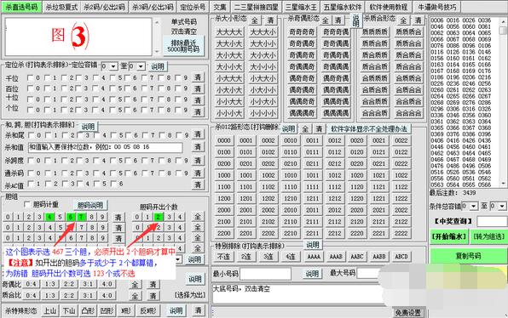The height and width of the screenshot is (318, 508).
Task: Switch to the 杀垃圾复式 tab
Action: 61,7
